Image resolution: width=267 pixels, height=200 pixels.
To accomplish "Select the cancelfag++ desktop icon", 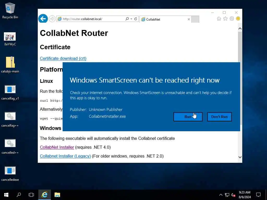I will tap(10, 119).
